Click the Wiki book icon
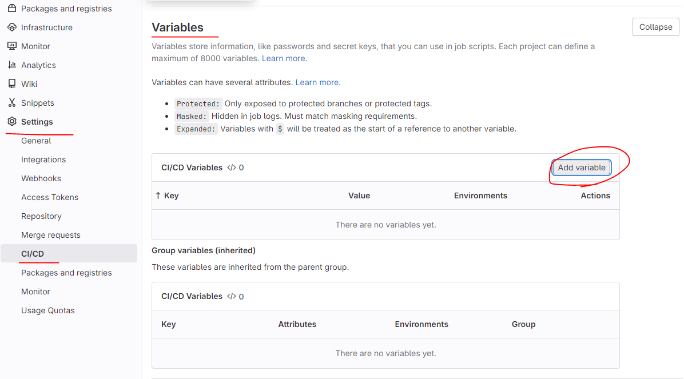 coord(11,84)
